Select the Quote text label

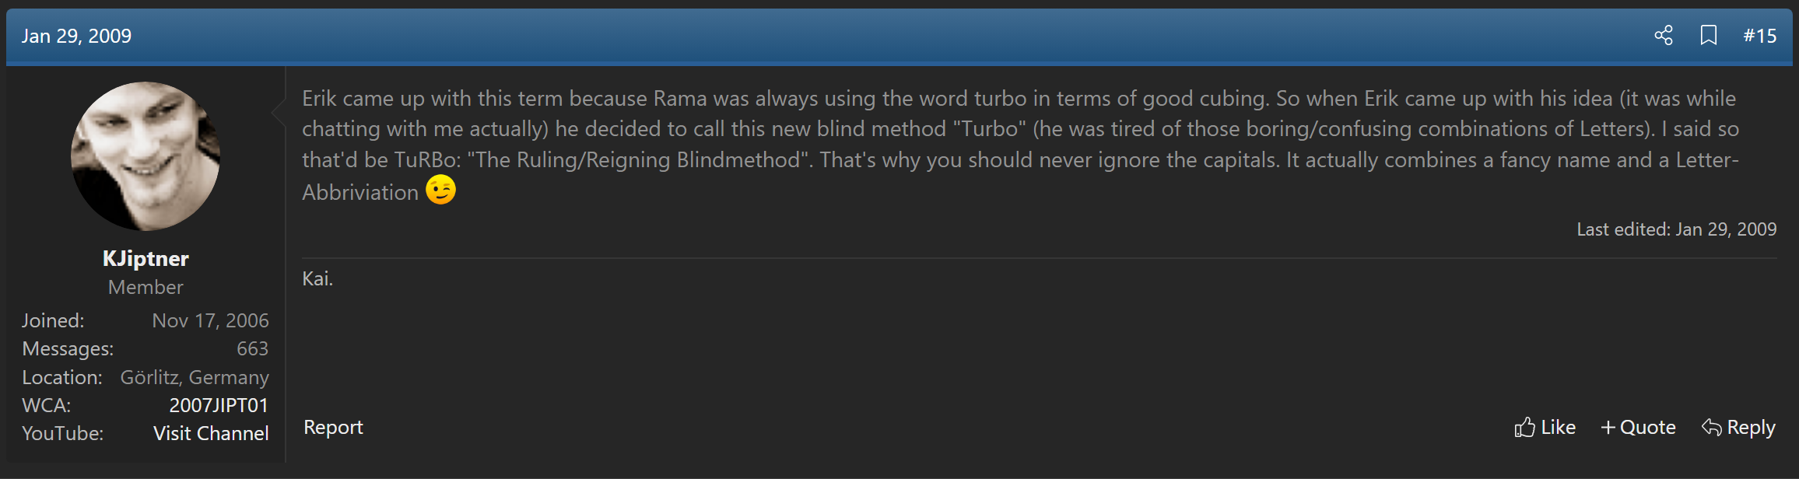pyautogui.click(x=1648, y=427)
